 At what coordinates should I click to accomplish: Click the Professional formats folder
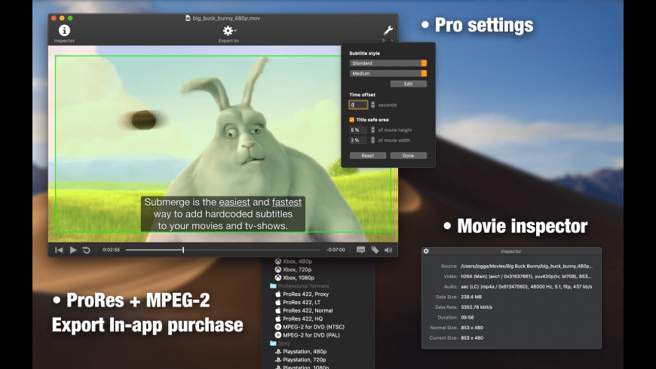299,286
